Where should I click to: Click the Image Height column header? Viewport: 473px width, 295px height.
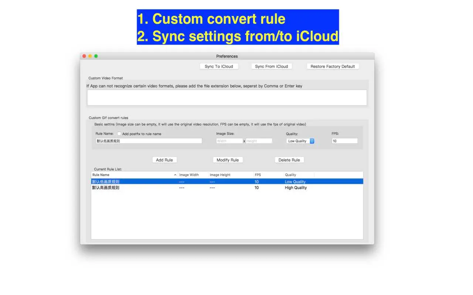[230, 175]
